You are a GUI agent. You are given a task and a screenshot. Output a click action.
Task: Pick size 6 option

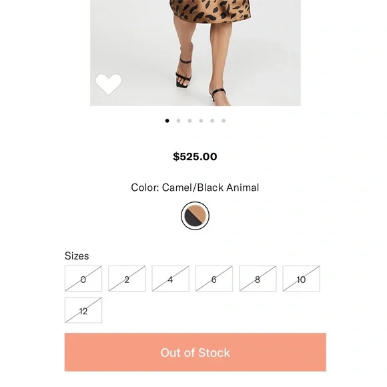click(214, 279)
